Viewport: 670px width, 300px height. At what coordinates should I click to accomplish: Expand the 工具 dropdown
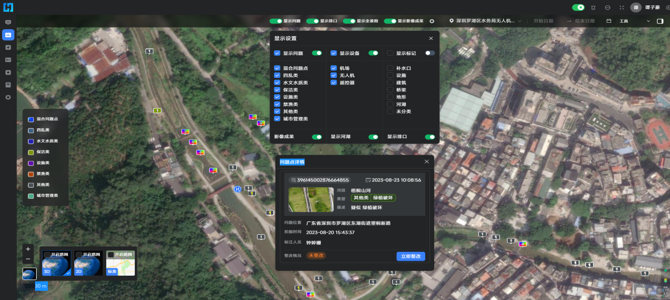(634, 21)
